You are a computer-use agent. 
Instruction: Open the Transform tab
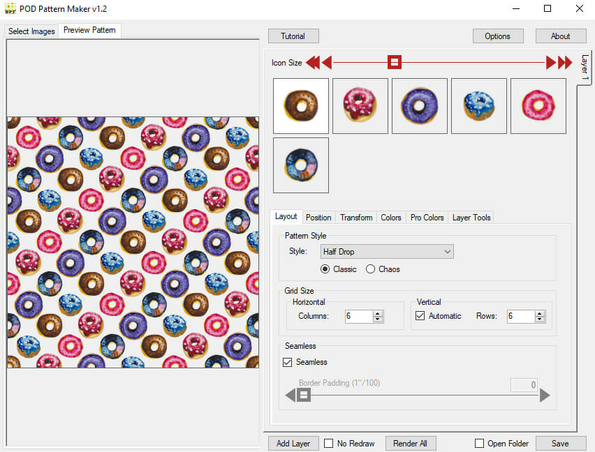[x=356, y=218]
